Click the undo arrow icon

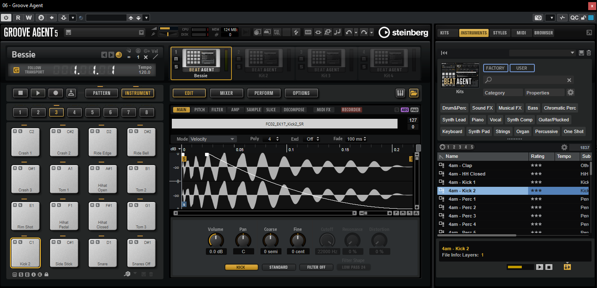click(x=349, y=32)
